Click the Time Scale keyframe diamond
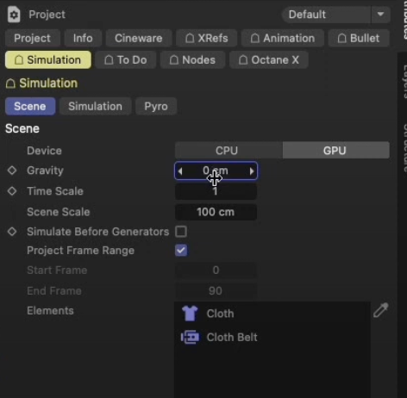Screen dimensions: 407x398 [x=12, y=191]
